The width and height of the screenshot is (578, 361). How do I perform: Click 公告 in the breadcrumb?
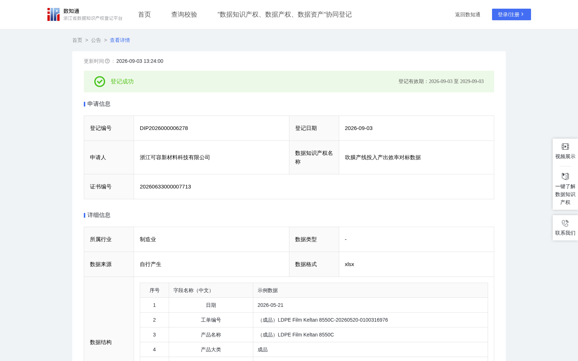pos(96,40)
